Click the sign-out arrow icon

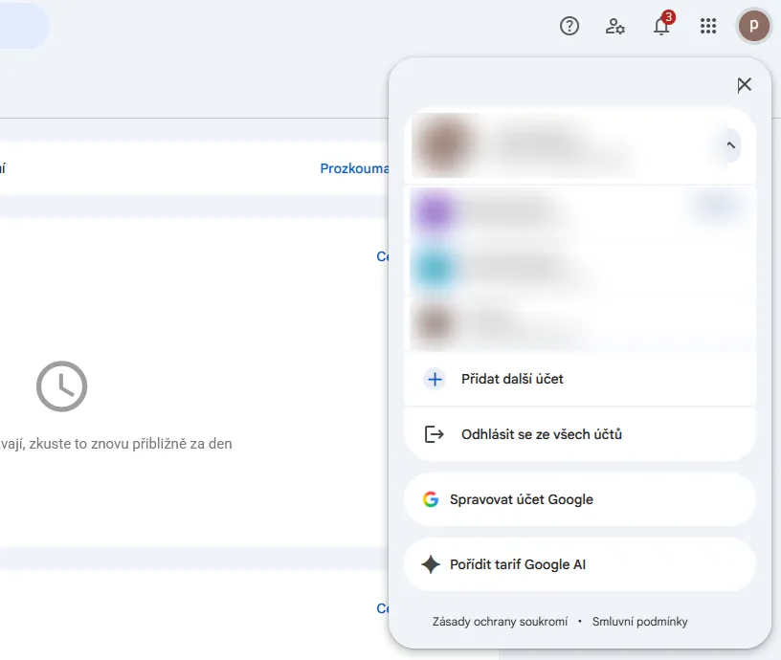tap(434, 434)
